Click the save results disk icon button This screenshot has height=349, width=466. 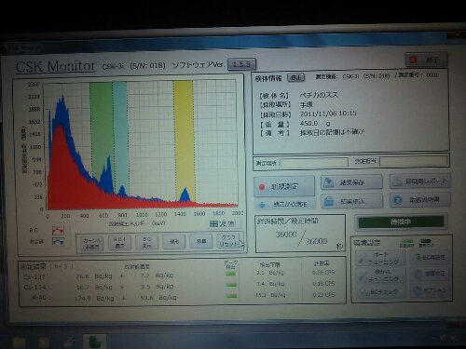click(x=351, y=182)
